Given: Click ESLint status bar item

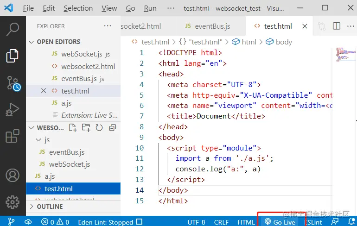Looking at the screenshot, I should tap(313, 222).
